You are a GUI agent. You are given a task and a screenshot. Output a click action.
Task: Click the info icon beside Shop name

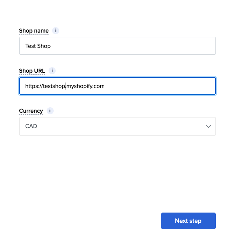pos(56,31)
